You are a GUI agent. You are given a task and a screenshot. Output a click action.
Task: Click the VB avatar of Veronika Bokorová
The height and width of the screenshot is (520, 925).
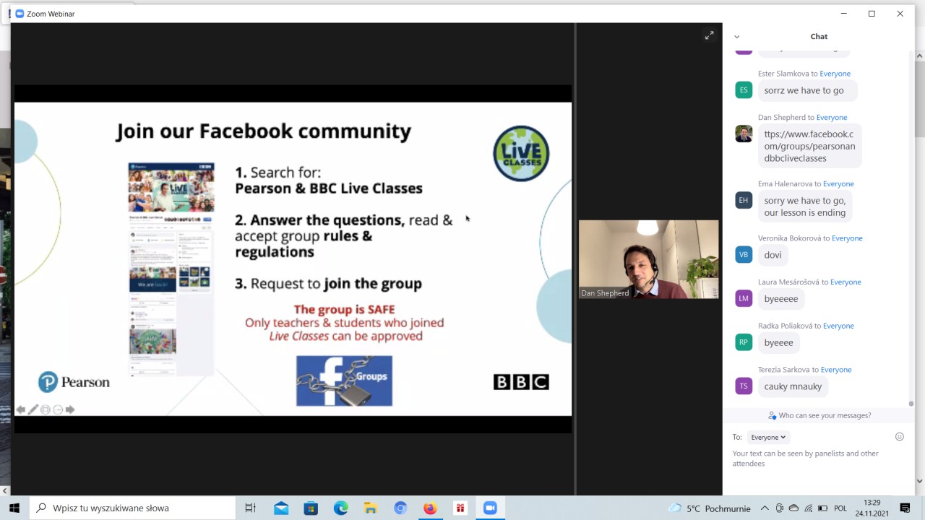[744, 254]
